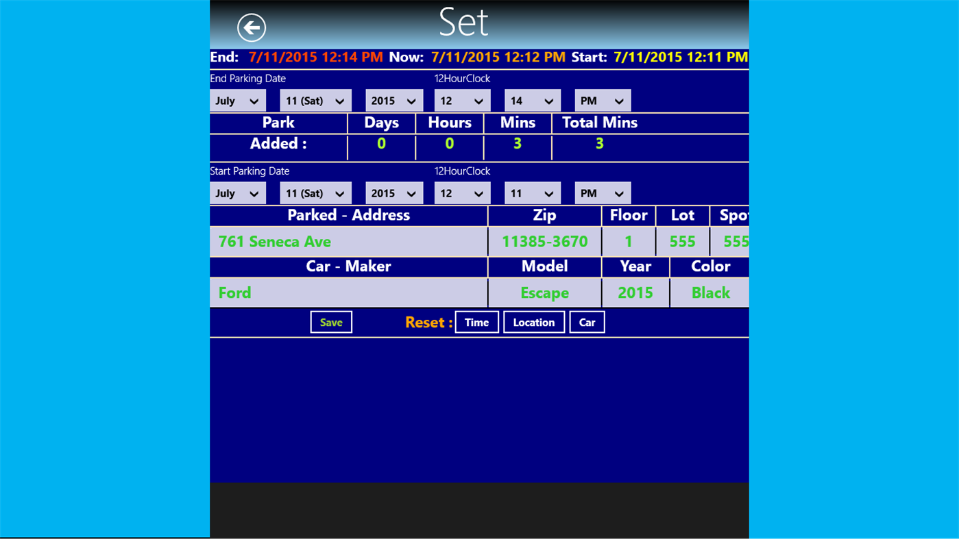
Task: Open the End Parking day dropdown showing 11 (Sat)
Action: coord(315,100)
